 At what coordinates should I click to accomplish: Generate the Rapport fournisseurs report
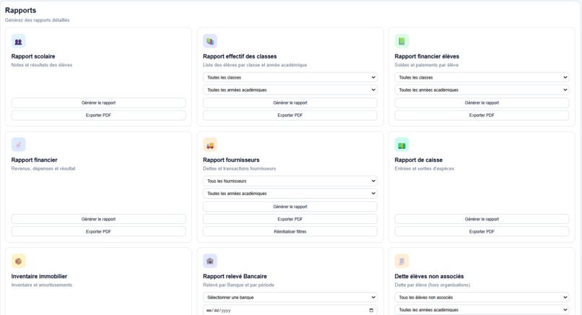coord(290,207)
